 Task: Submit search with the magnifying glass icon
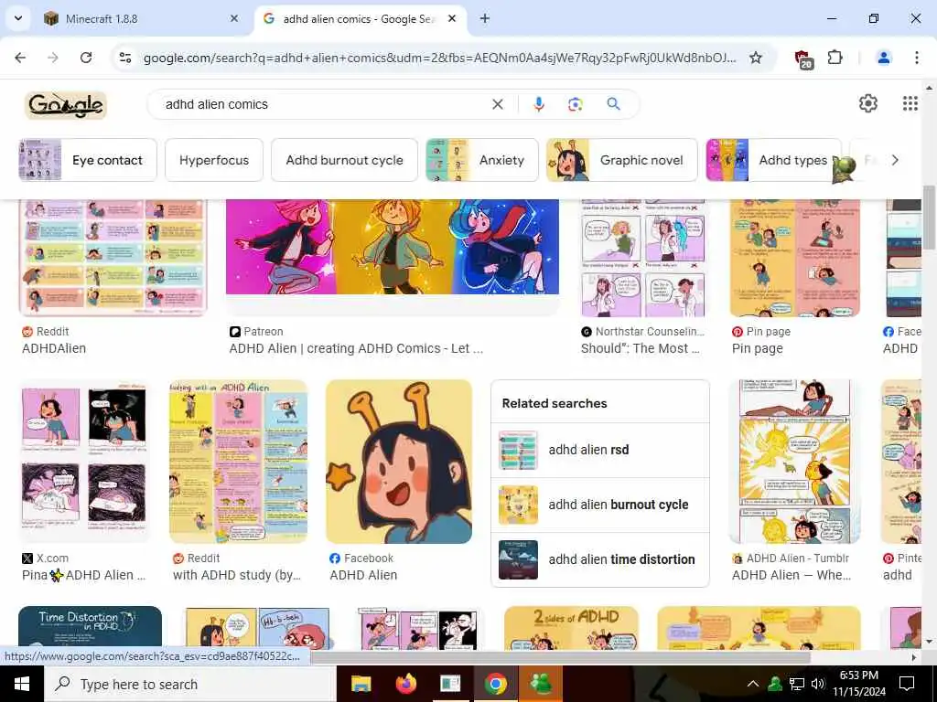coord(613,104)
